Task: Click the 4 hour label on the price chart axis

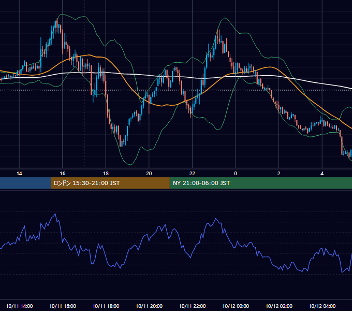Action: (322, 173)
